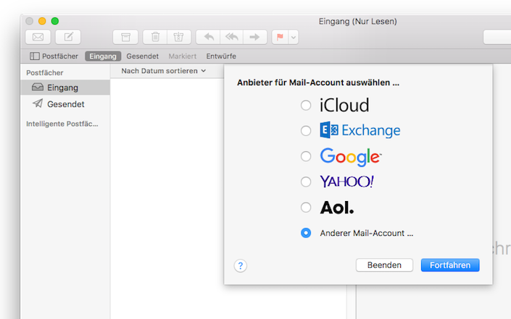Click the Reply All icon
Screen dimensions: 511x319
(231, 37)
